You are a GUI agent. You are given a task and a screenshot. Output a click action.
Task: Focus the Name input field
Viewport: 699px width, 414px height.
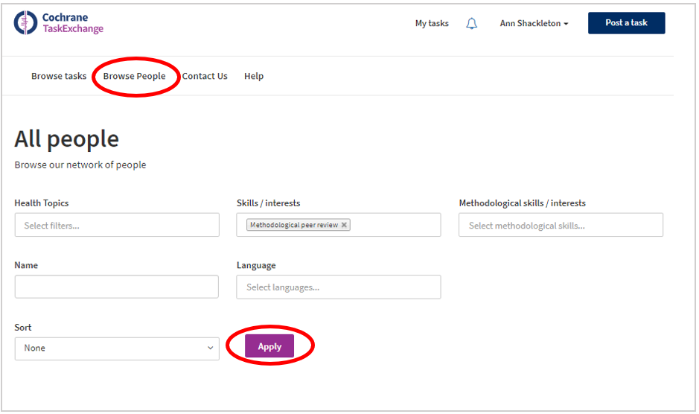click(x=117, y=287)
